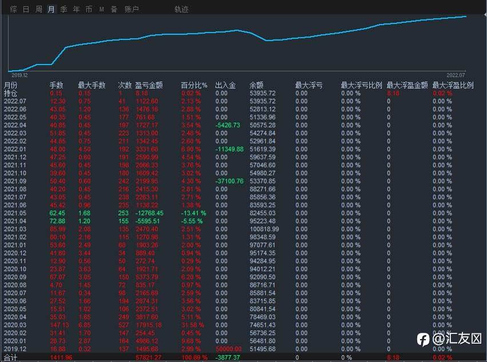Click the 最大浮亏比例 column header

pos(361,85)
